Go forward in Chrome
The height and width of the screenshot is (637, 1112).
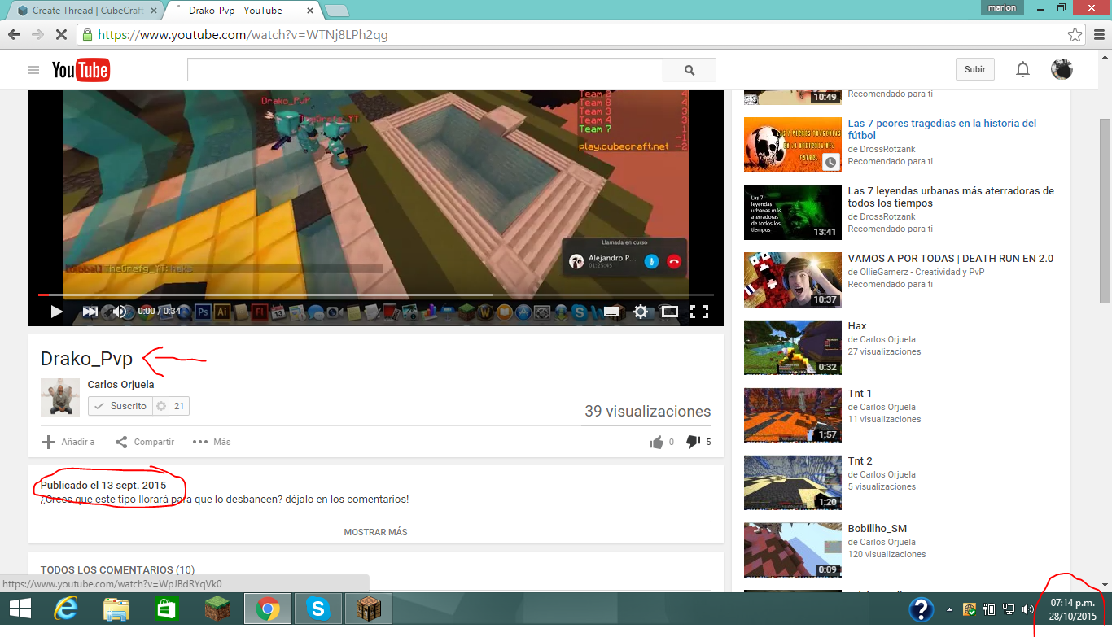(x=37, y=35)
